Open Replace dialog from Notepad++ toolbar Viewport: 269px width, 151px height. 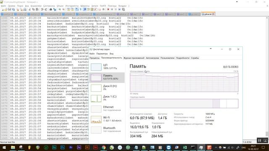(55, 9)
